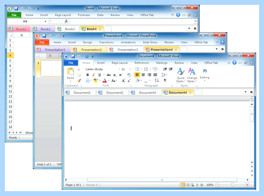Toggle Align Text Left
The width and height of the screenshot is (264, 196).
(x=137, y=75)
